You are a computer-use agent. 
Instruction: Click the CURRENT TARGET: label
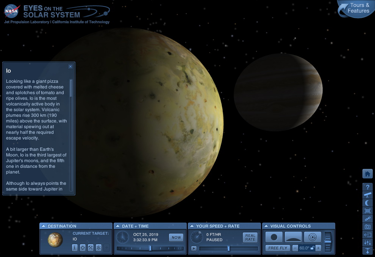91,233
